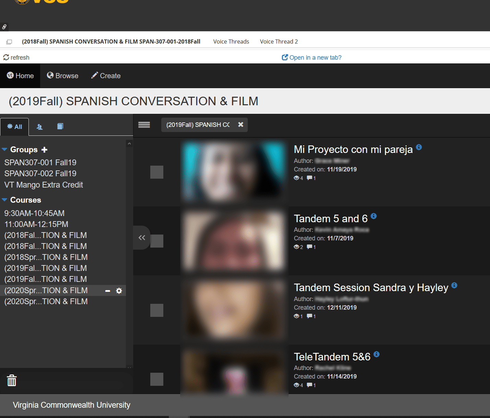Viewport: 490px width, 418px height.
Task: Open group SPAN307-002 Fall19
Action: tap(40, 174)
